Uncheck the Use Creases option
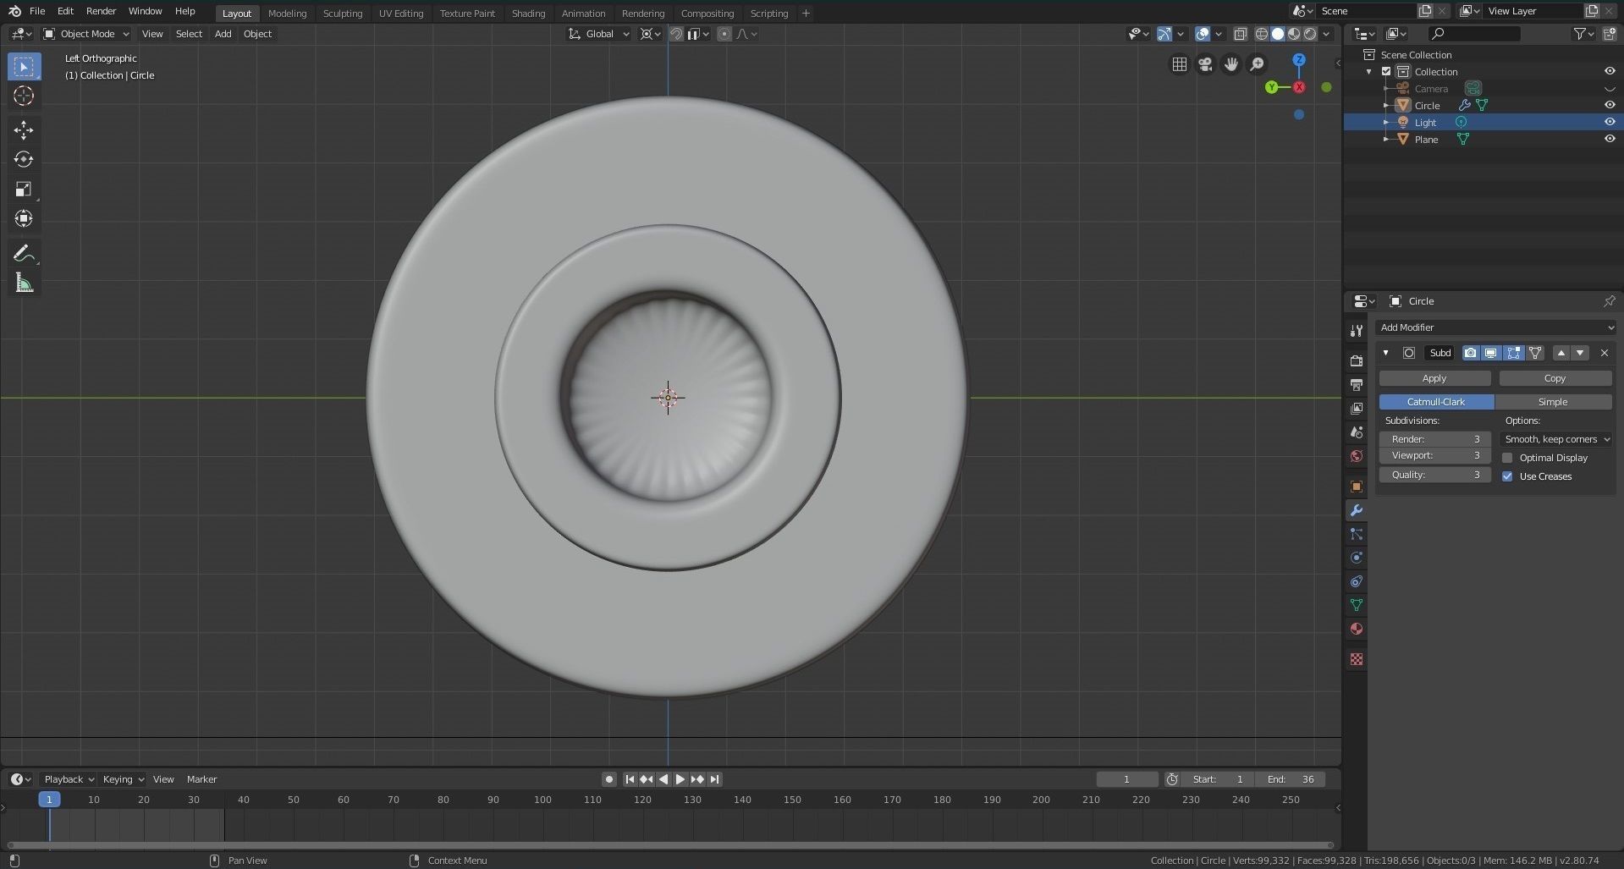 [1507, 476]
